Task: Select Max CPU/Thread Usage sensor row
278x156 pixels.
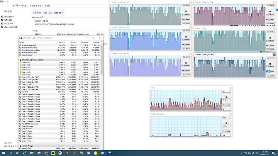Action: point(59,124)
